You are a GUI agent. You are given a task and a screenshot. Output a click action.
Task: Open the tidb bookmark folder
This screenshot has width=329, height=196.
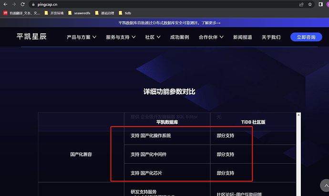(x=125, y=13)
